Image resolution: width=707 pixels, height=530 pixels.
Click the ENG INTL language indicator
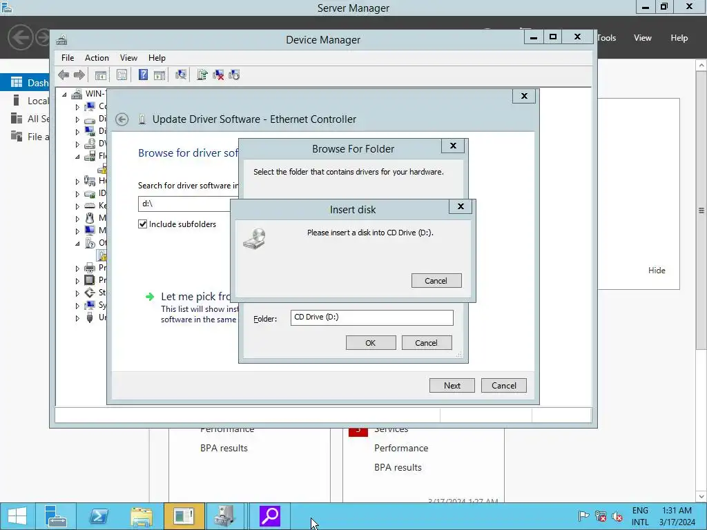(640, 516)
